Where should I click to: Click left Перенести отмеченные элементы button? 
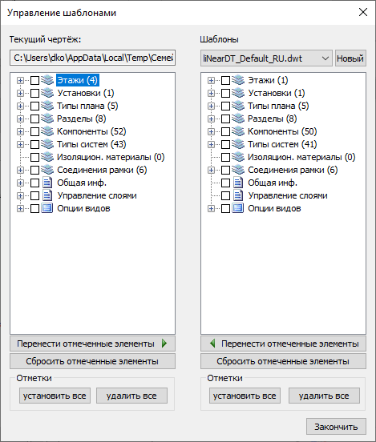coord(92,344)
